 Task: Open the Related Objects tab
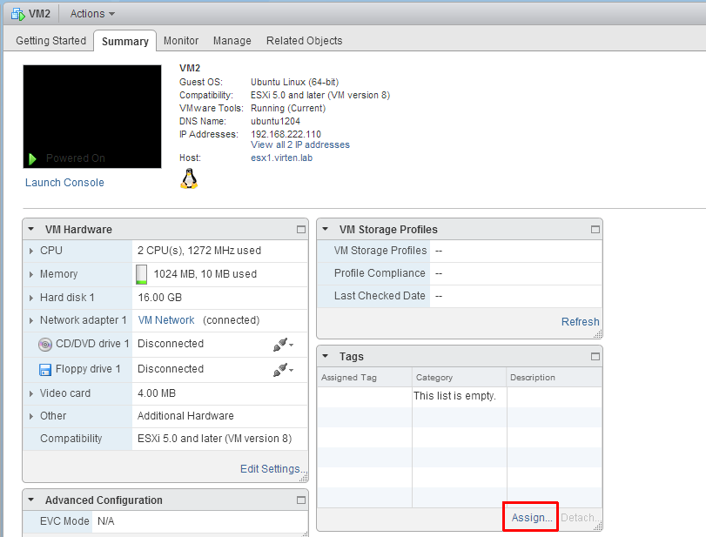305,41
